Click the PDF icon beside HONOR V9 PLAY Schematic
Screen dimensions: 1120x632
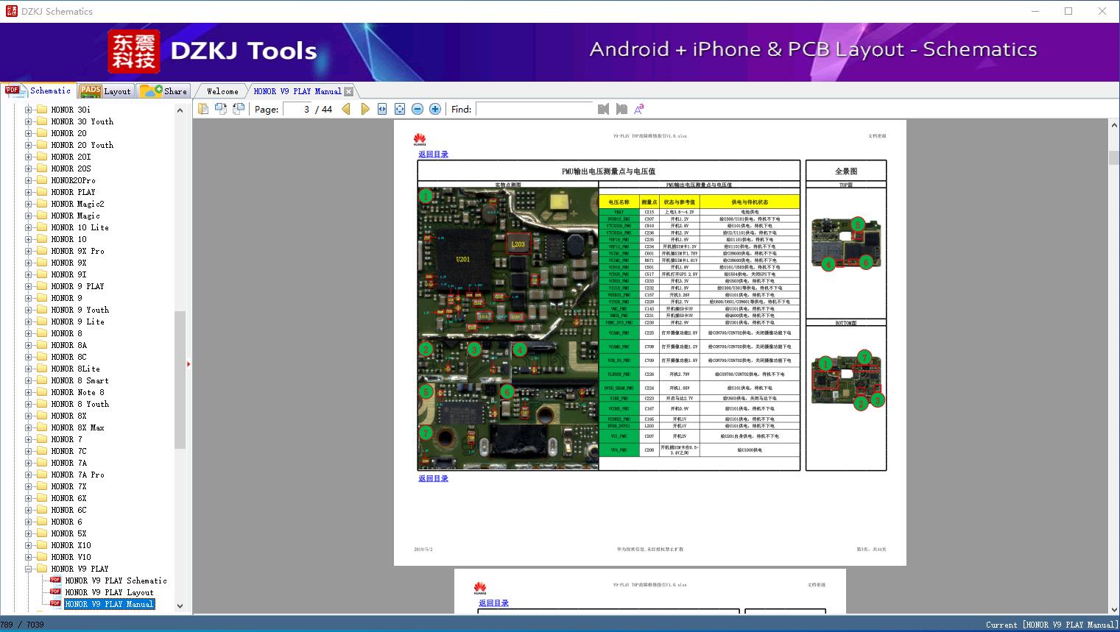(x=55, y=580)
